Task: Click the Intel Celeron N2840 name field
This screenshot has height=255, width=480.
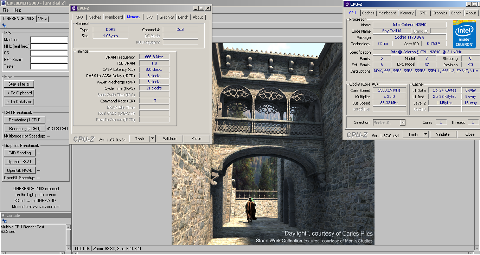Action: (409, 25)
